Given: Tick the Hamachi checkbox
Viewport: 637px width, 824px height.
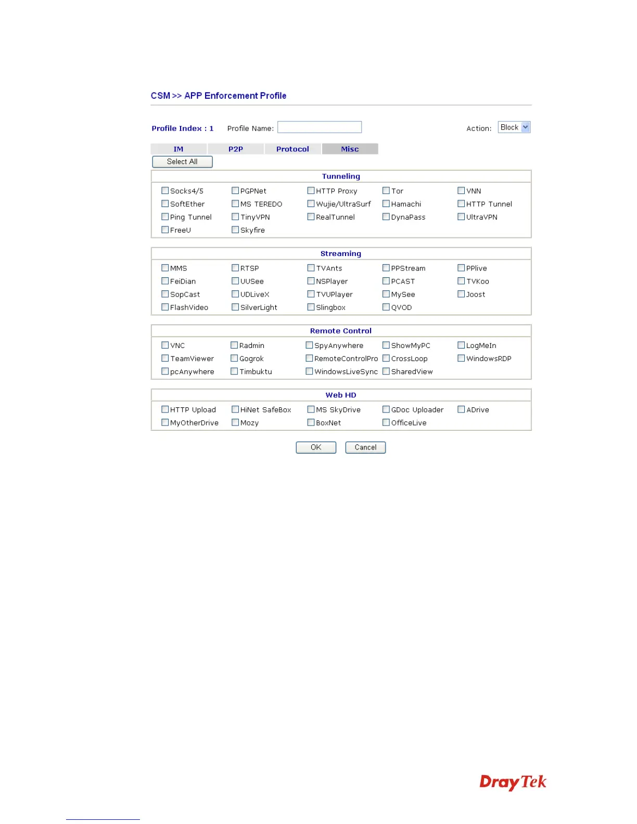Looking at the screenshot, I should point(386,204).
